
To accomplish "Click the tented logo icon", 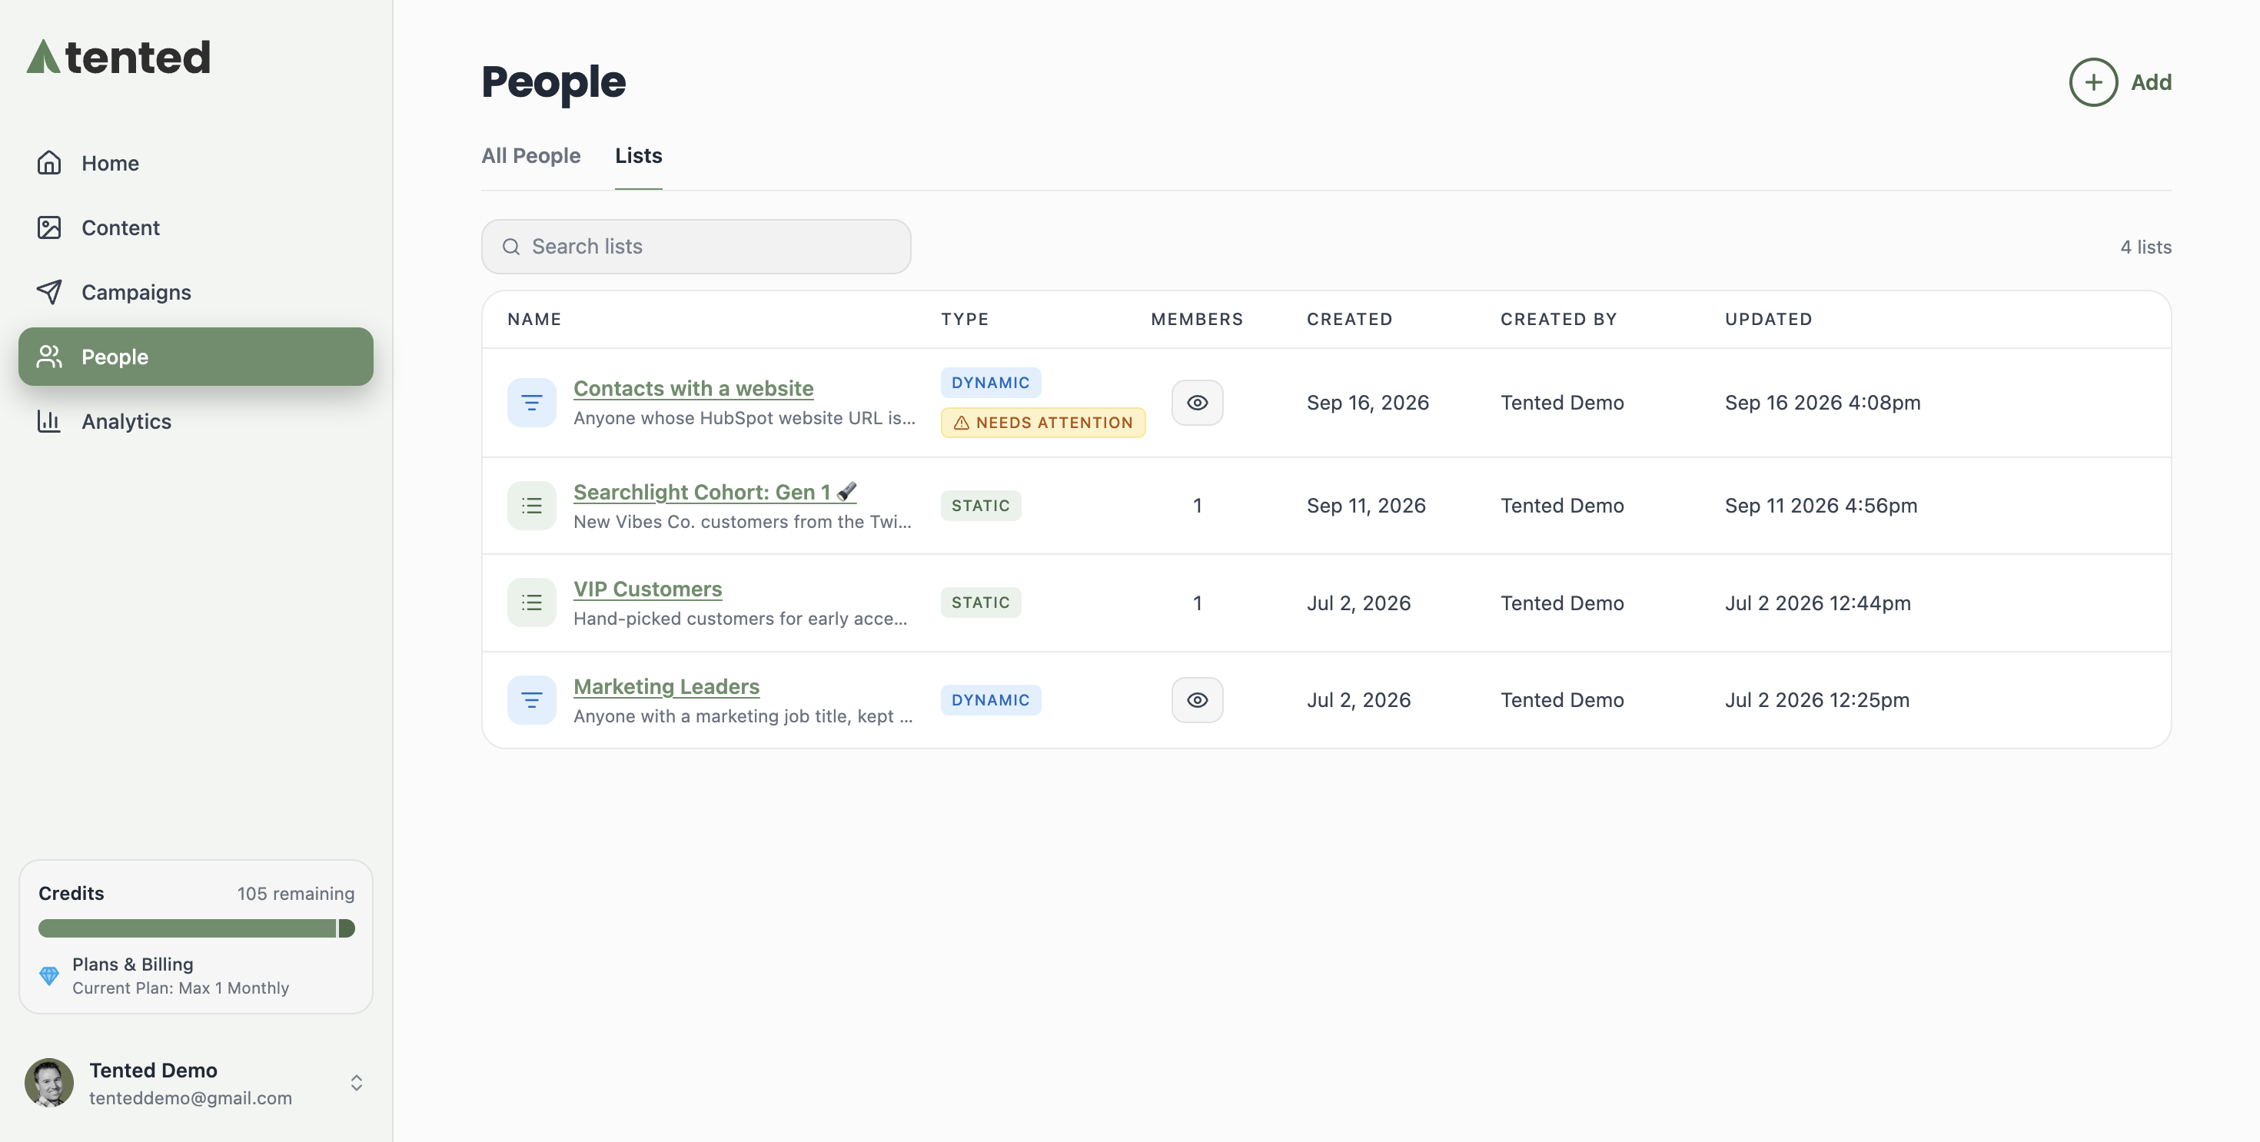I will 43,57.
